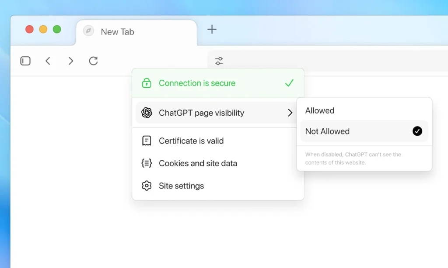The height and width of the screenshot is (268, 448).
Task: Select the Allowed visibility option
Action: [320, 110]
